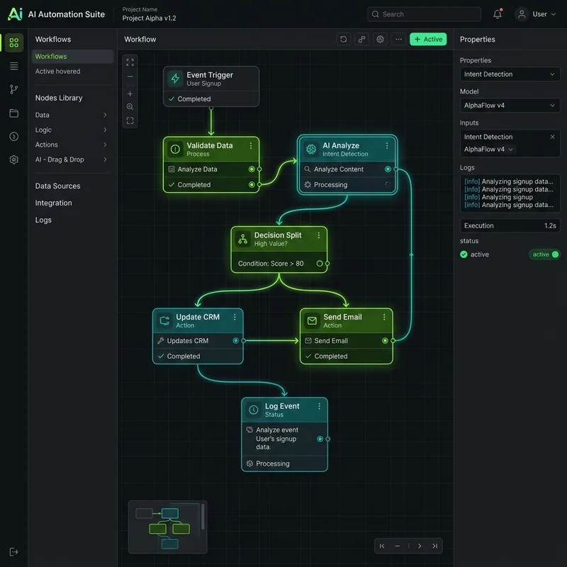Open Integration section

click(54, 203)
